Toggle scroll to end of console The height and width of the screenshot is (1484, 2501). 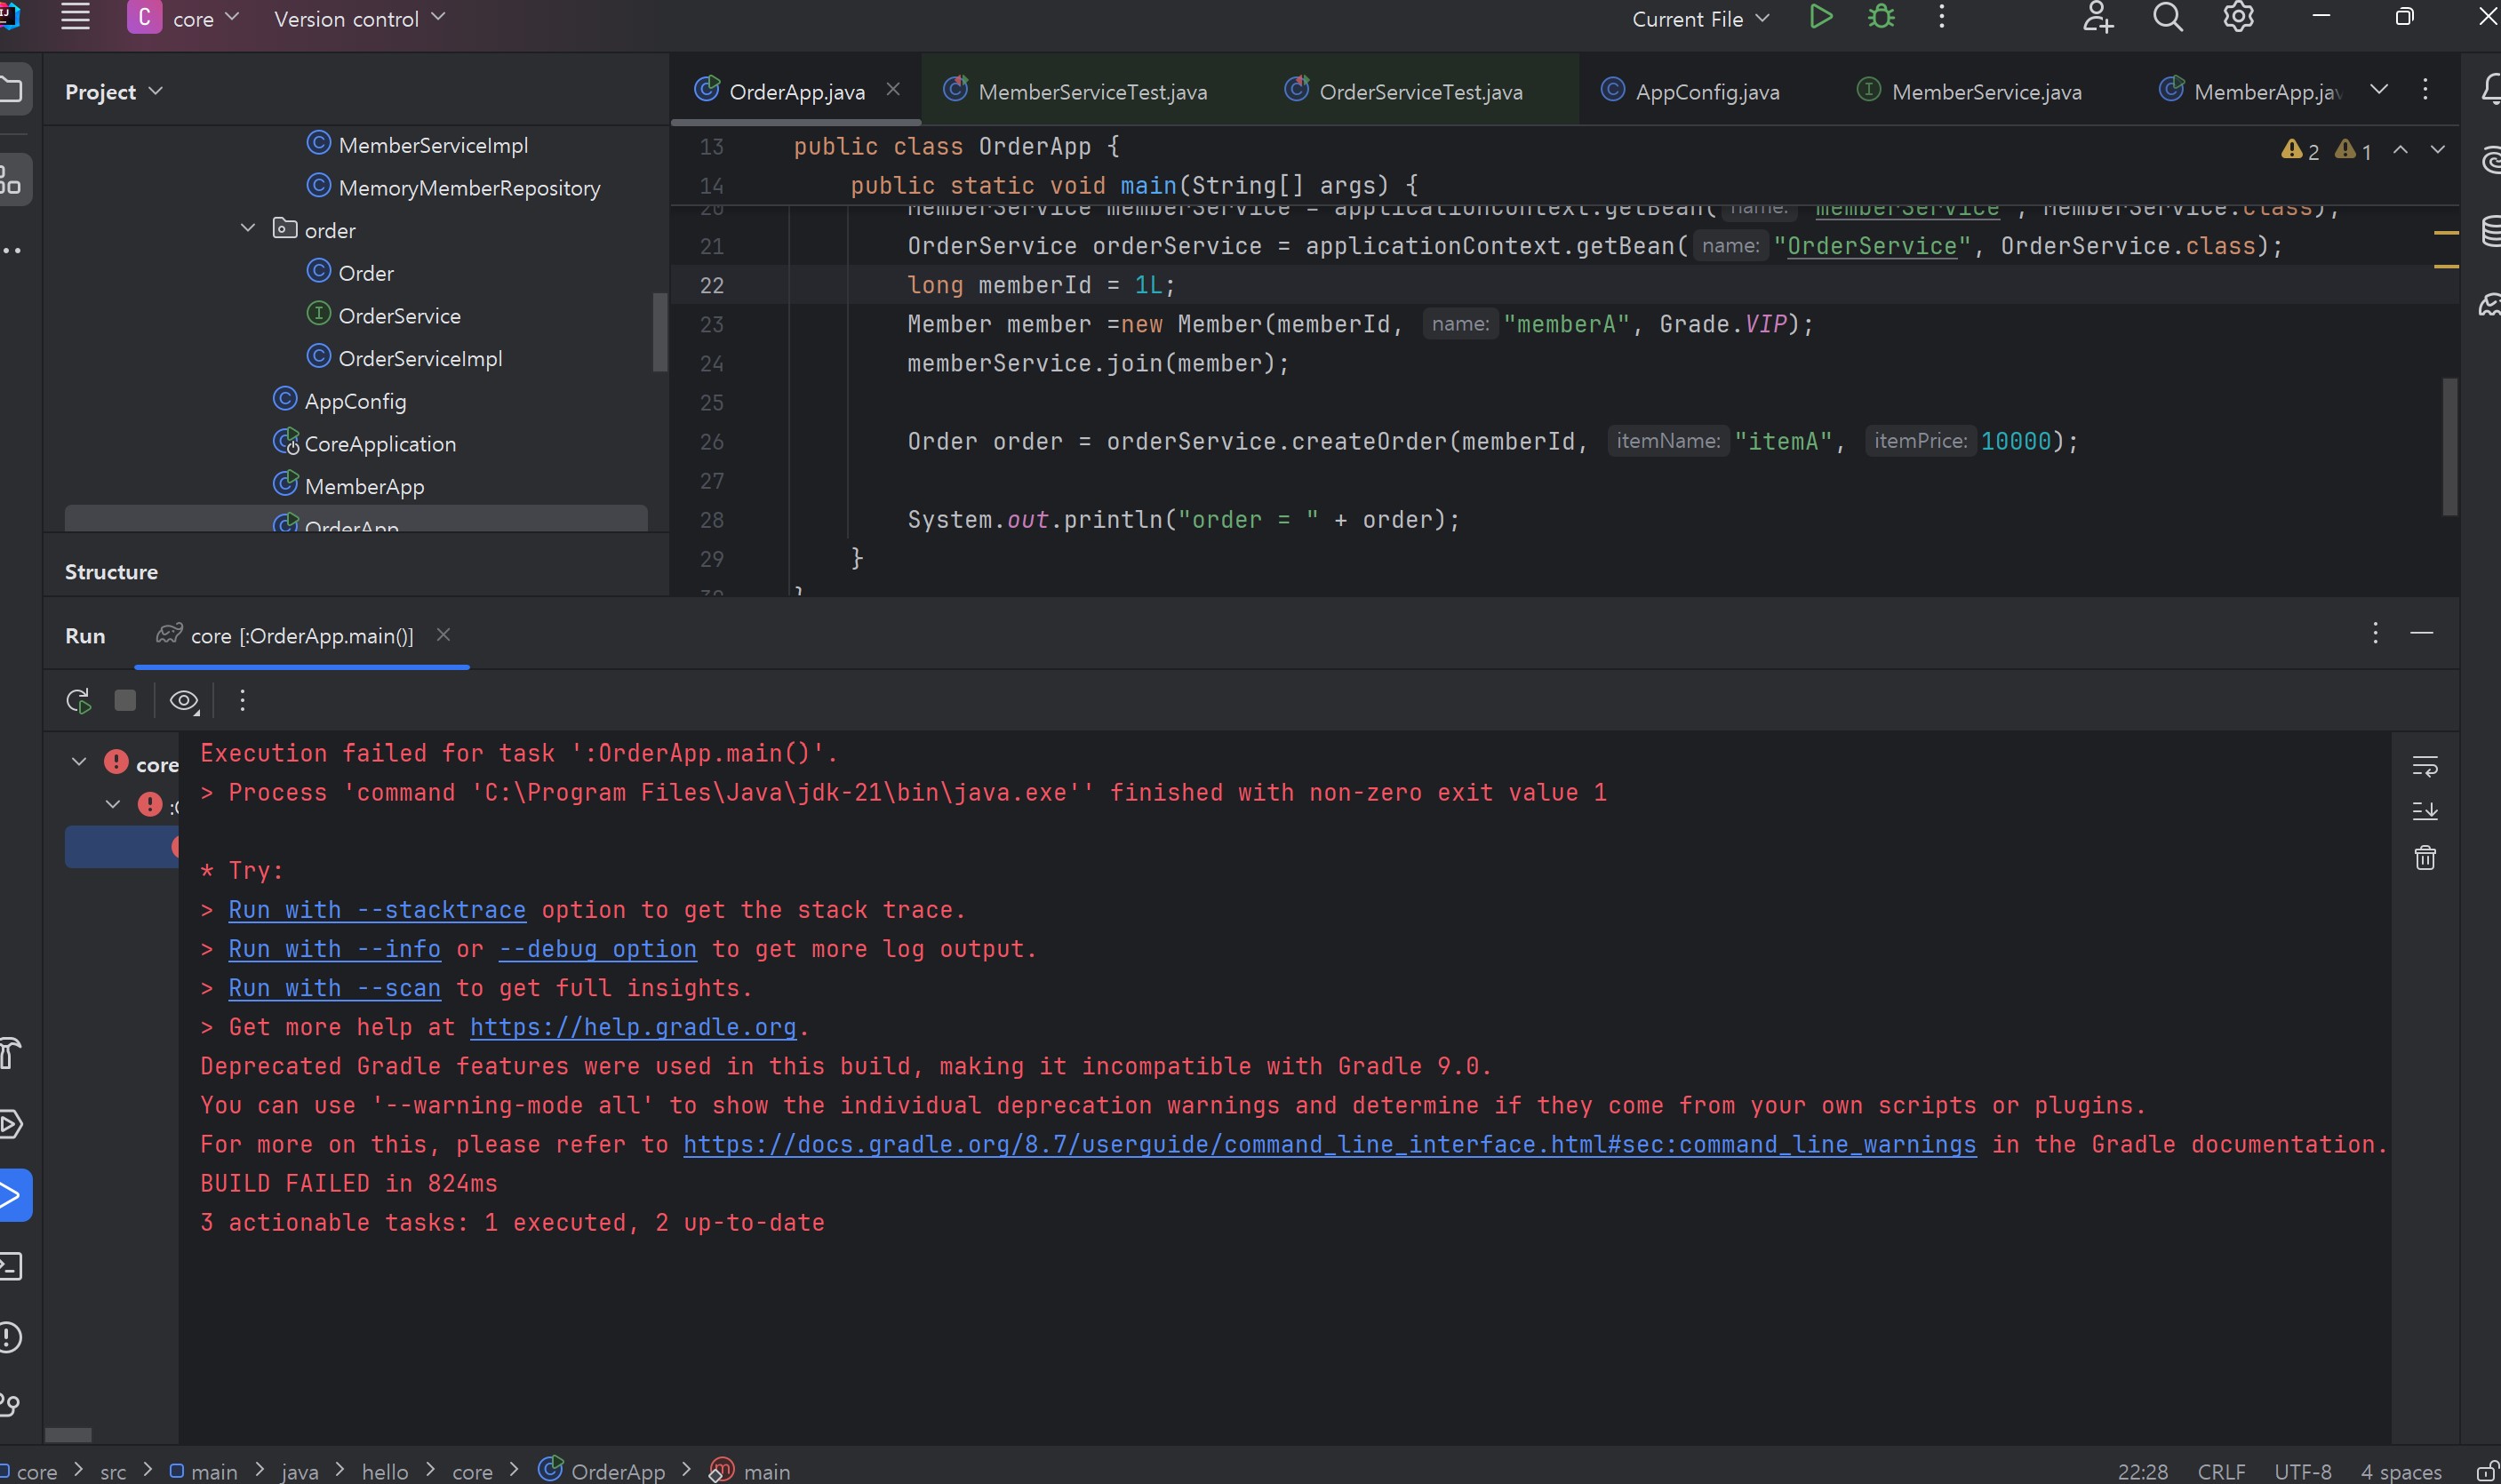pyautogui.click(x=2425, y=811)
